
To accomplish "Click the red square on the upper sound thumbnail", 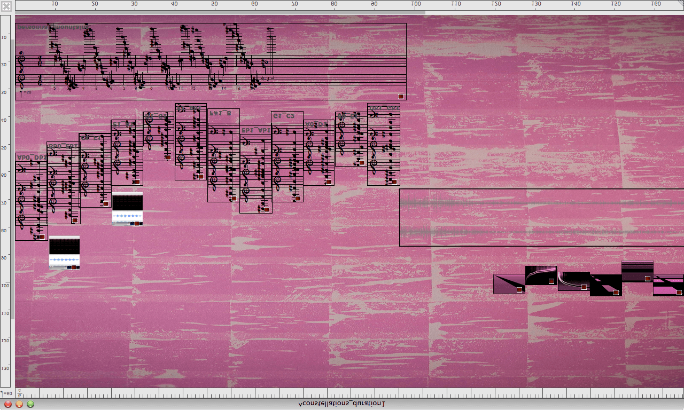I will tap(137, 223).
